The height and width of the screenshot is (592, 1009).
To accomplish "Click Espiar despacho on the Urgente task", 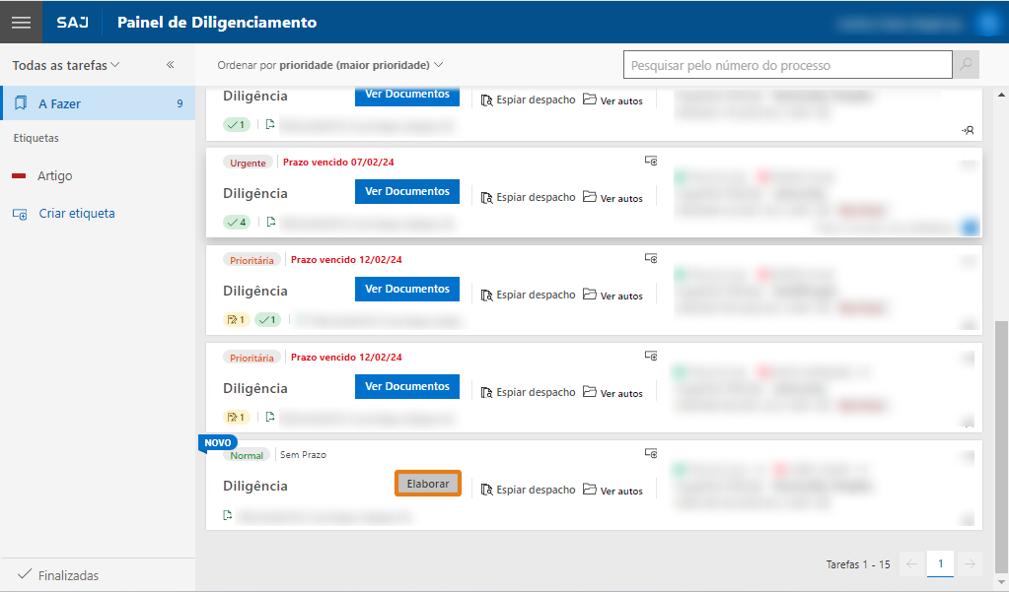I will pos(528,197).
